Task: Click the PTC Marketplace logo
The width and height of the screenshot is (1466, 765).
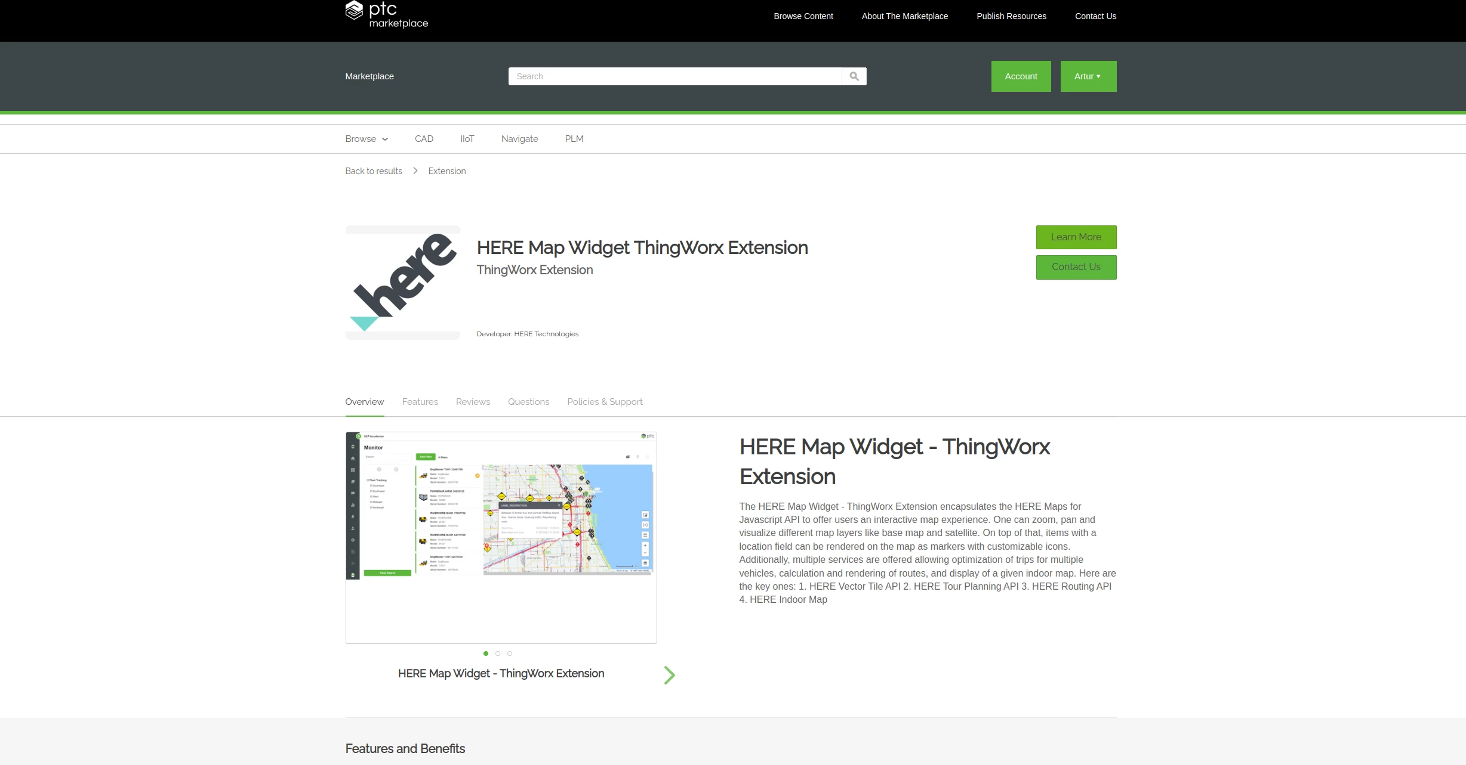Action: coord(386,15)
